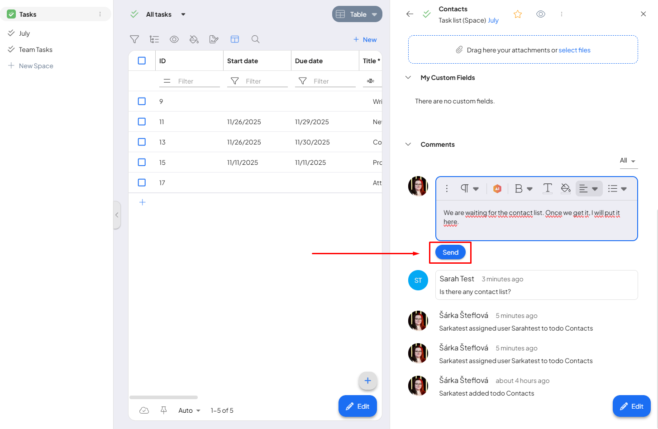Click the select files link
Viewport: 658px width, 429px height.
pos(574,50)
